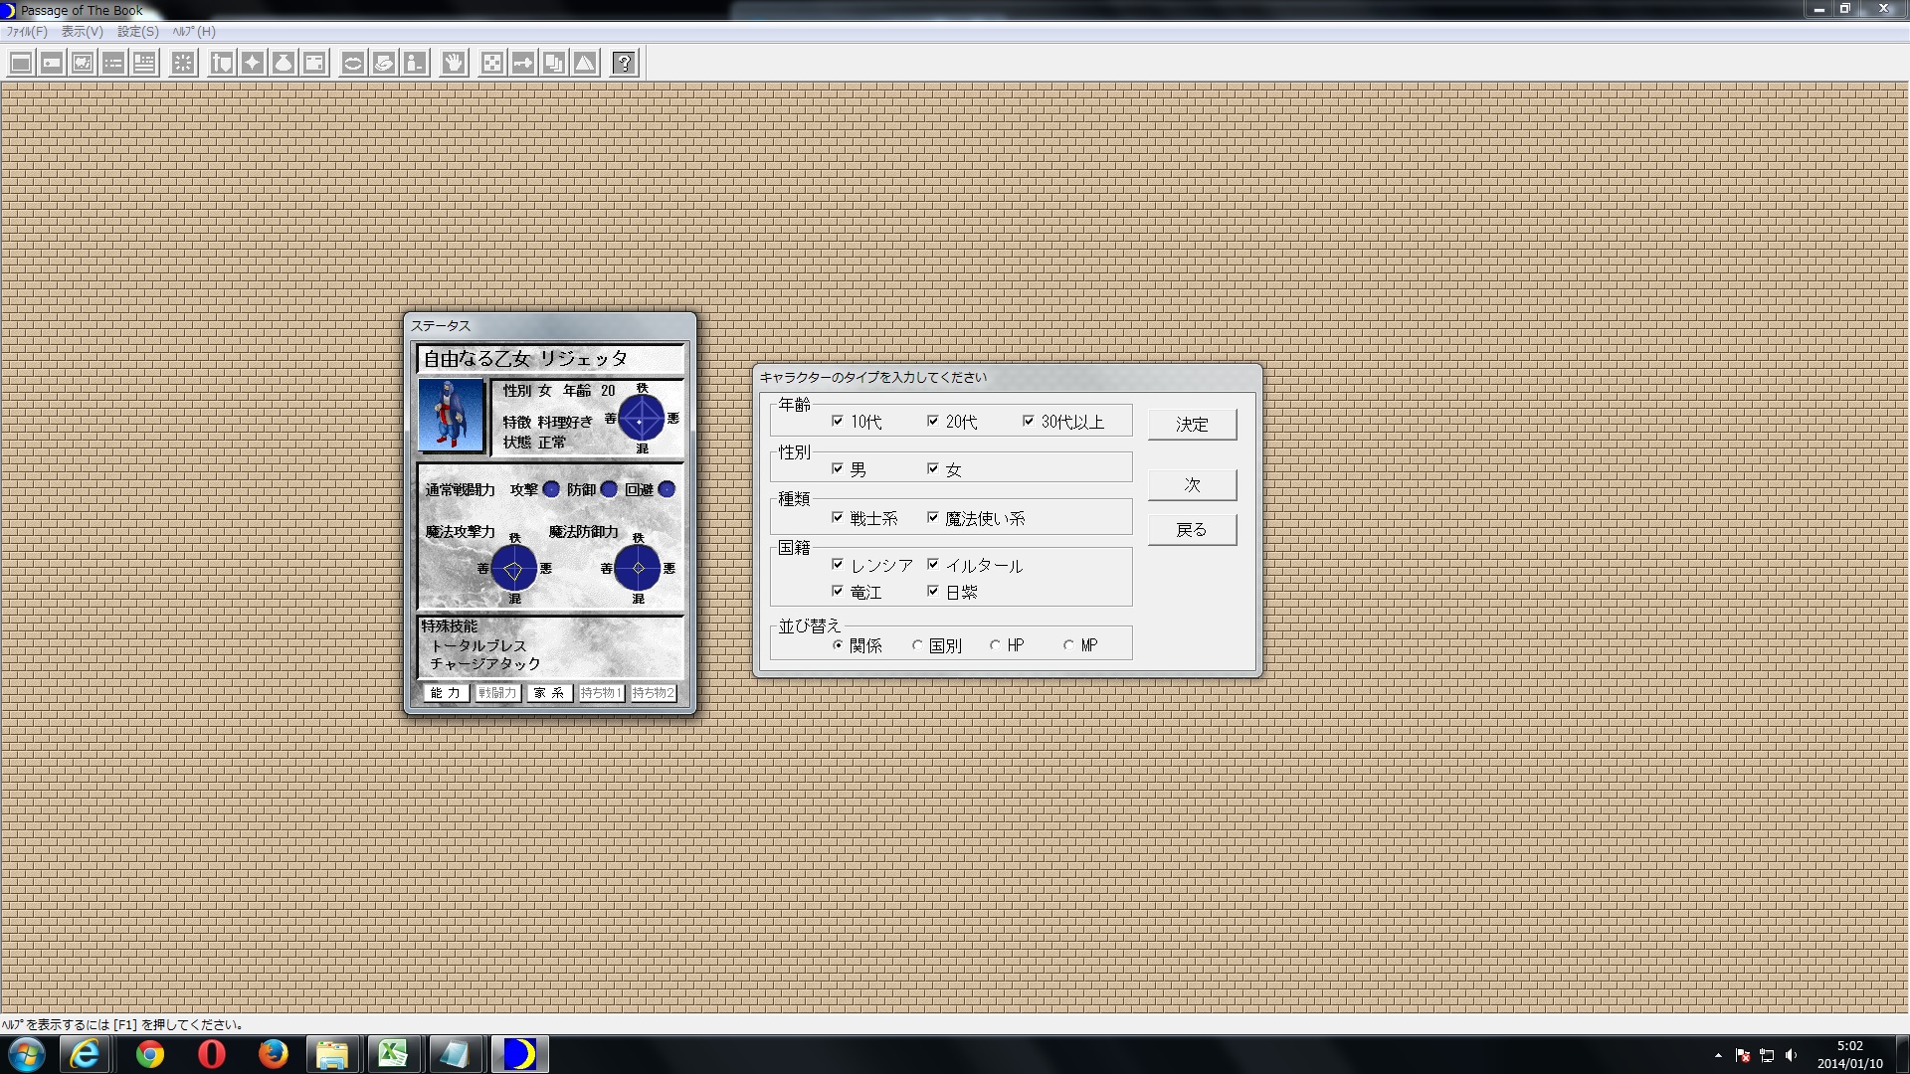Select the HP sort radio button
The image size is (1910, 1074).
click(995, 645)
